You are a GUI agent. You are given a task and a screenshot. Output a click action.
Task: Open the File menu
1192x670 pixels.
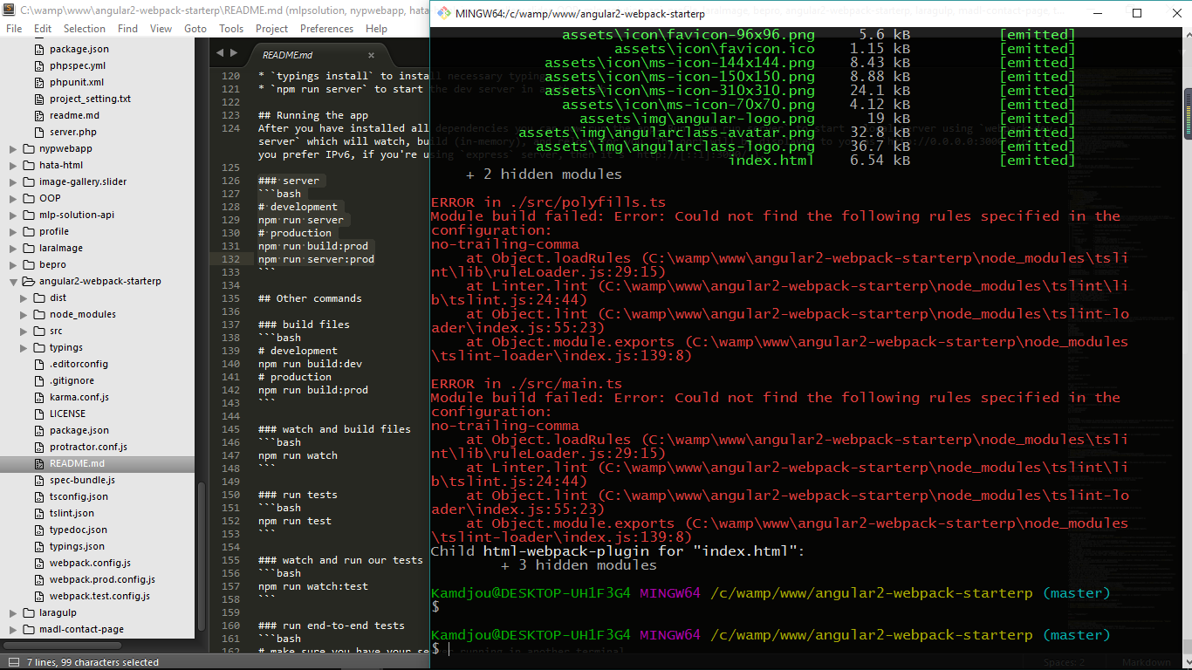(x=14, y=29)
